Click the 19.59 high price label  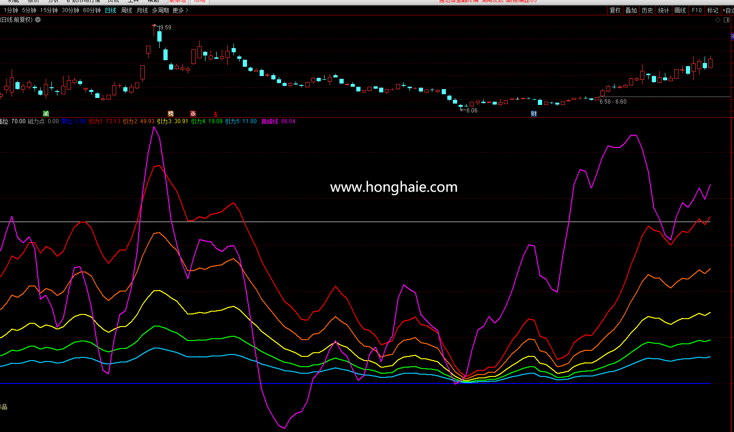point(165,28)
